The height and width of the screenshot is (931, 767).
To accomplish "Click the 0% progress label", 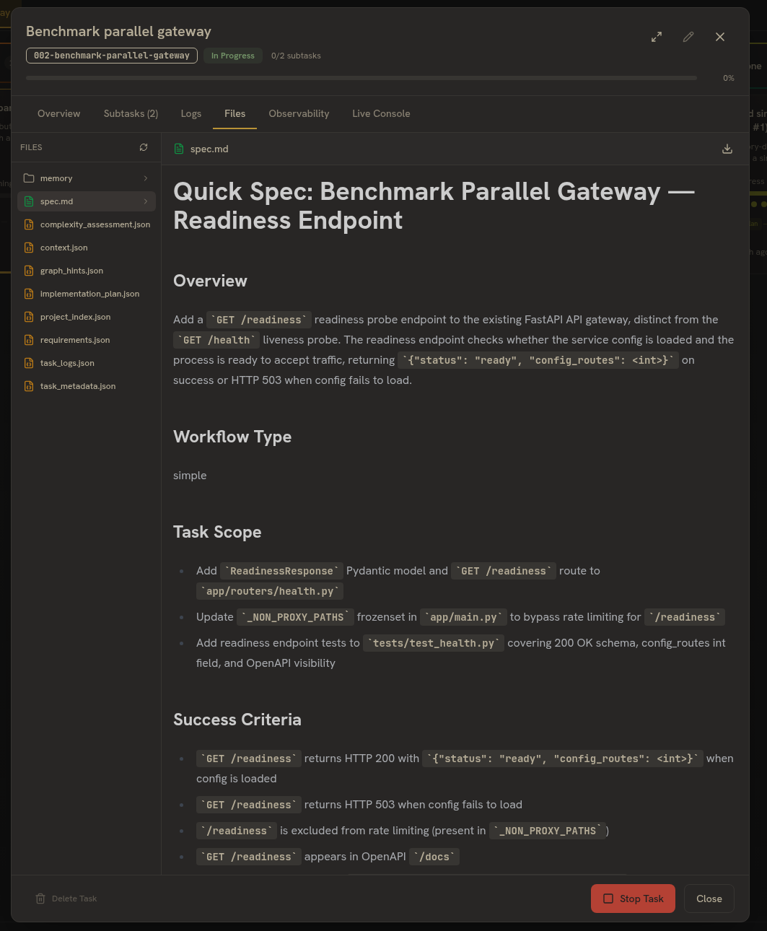I will [x=729, y=78].
